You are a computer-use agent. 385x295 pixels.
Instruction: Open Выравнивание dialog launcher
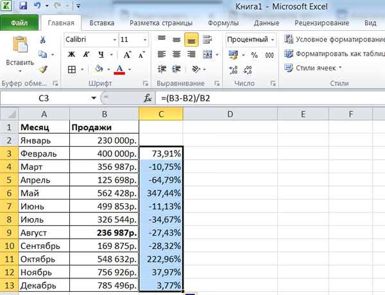(x=217, y=83)
